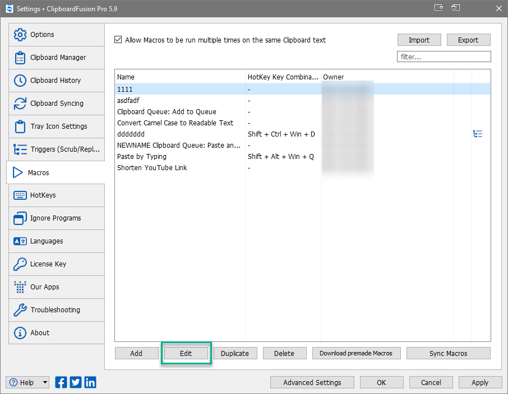Close the Settings window
This screenshot has height=394, width=508.
coord(499,8)
